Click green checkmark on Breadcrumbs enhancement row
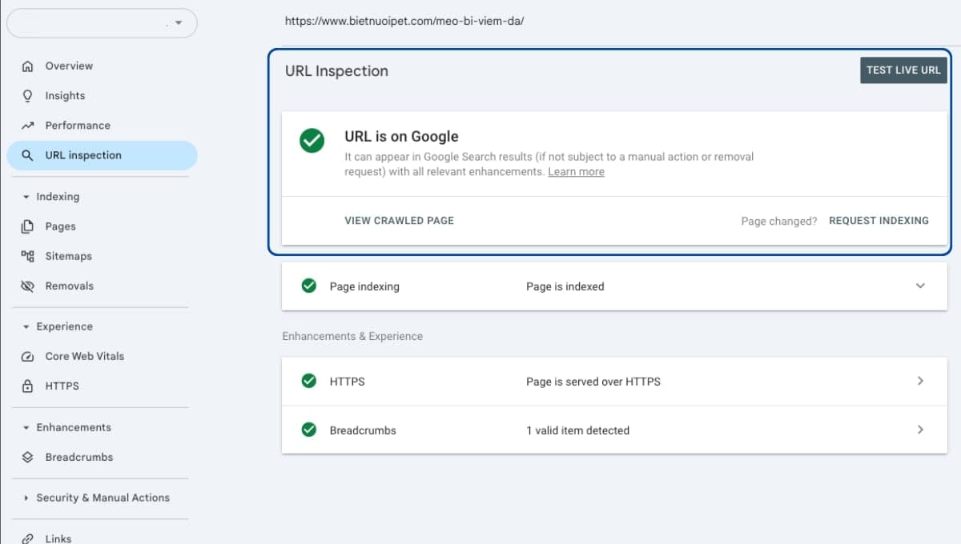This screenshot has width=961, height=544. pyautogui.click(x=308, y=430)
